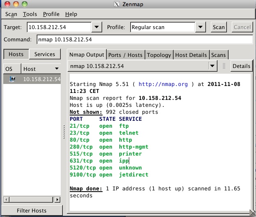The width and height of the screenshot is (256, 217).
Task: Switch to the Ports / Hosts tab
Action: coord(125,55)
